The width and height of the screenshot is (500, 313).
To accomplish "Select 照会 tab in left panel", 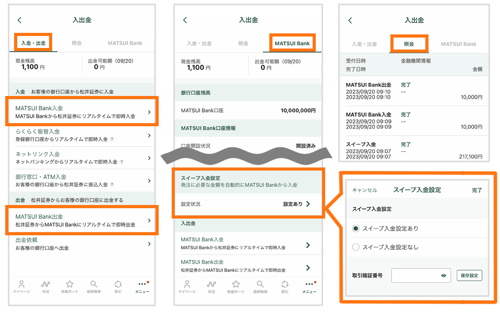I will 77,43.
